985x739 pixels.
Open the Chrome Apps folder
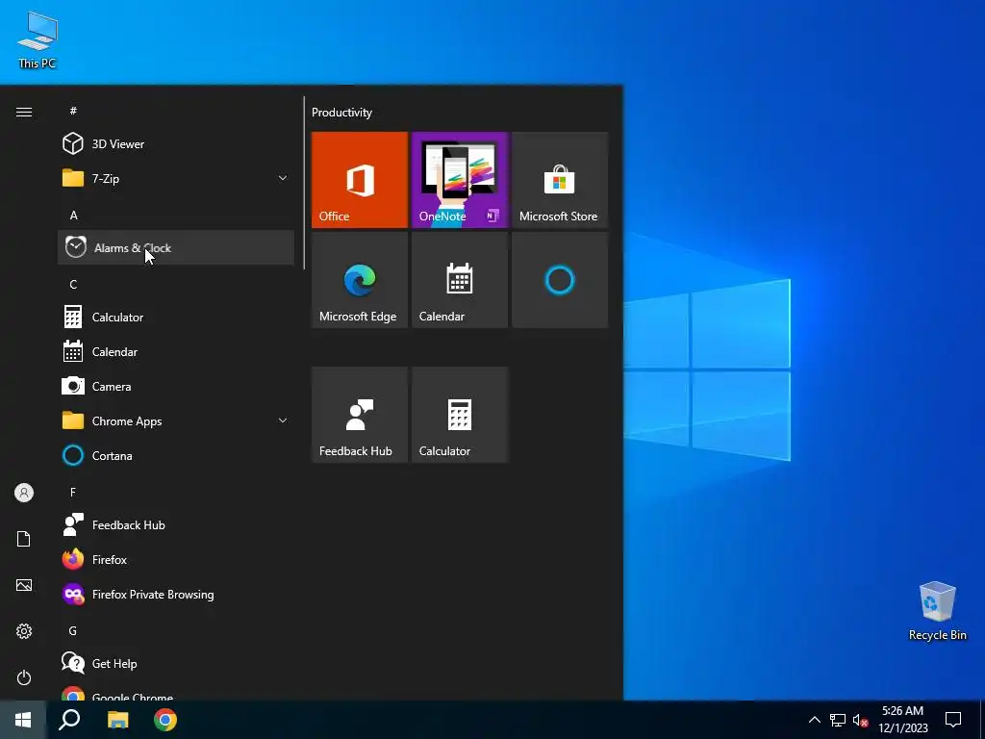pyautogui.click(x=176, y=421)
